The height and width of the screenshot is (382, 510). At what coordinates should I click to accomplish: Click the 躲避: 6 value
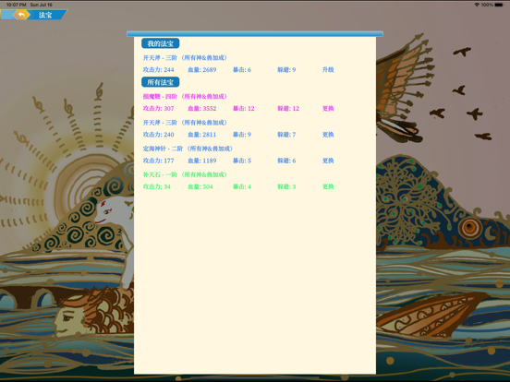[x=286, y=161]
